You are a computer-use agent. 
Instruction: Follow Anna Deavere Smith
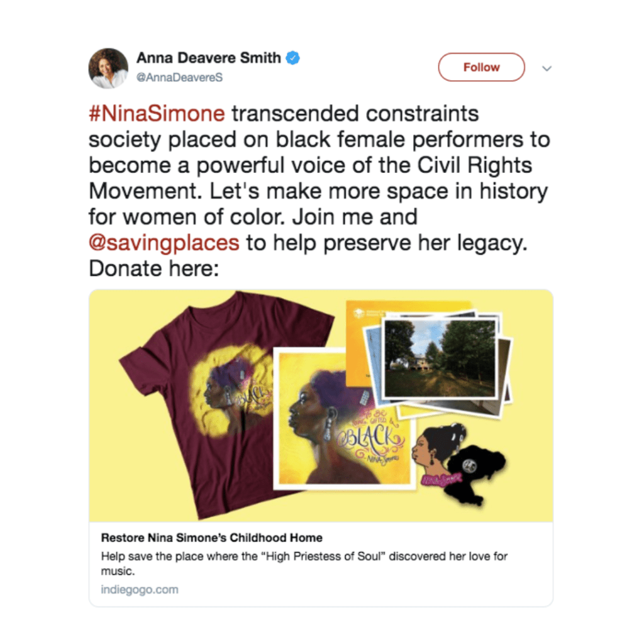pyautogui.click(x=481, y=67)
